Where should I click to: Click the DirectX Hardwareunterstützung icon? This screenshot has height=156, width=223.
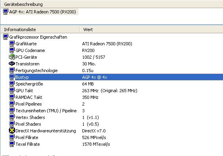pos(12,130)
